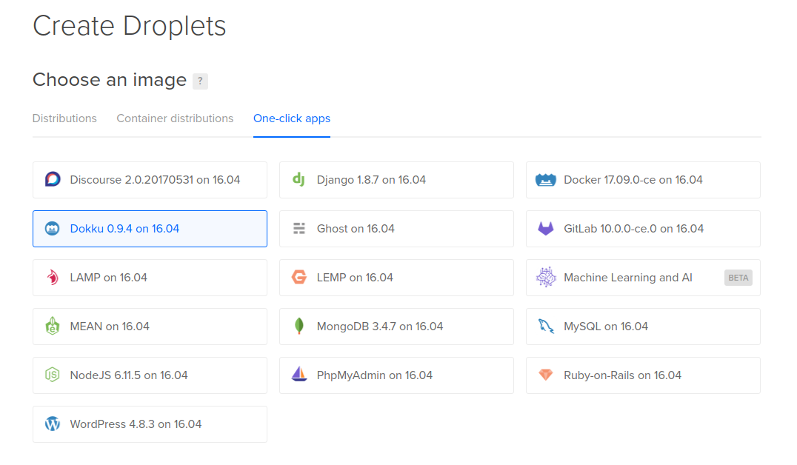Switch to the Distributions tab
The width and height of the screenshot is (797, 465).
(64, 118)
